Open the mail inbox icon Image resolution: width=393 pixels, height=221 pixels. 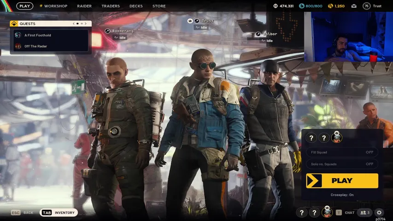[x=354, y=6]
